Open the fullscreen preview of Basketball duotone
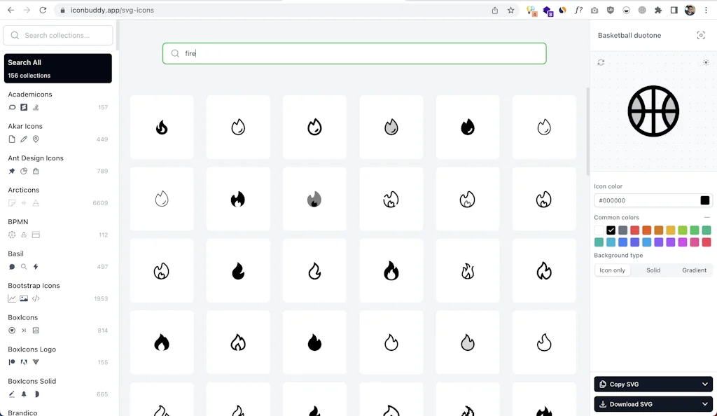Image resolution: width=717 pixels, height=416 pixels. click(701, 35)
